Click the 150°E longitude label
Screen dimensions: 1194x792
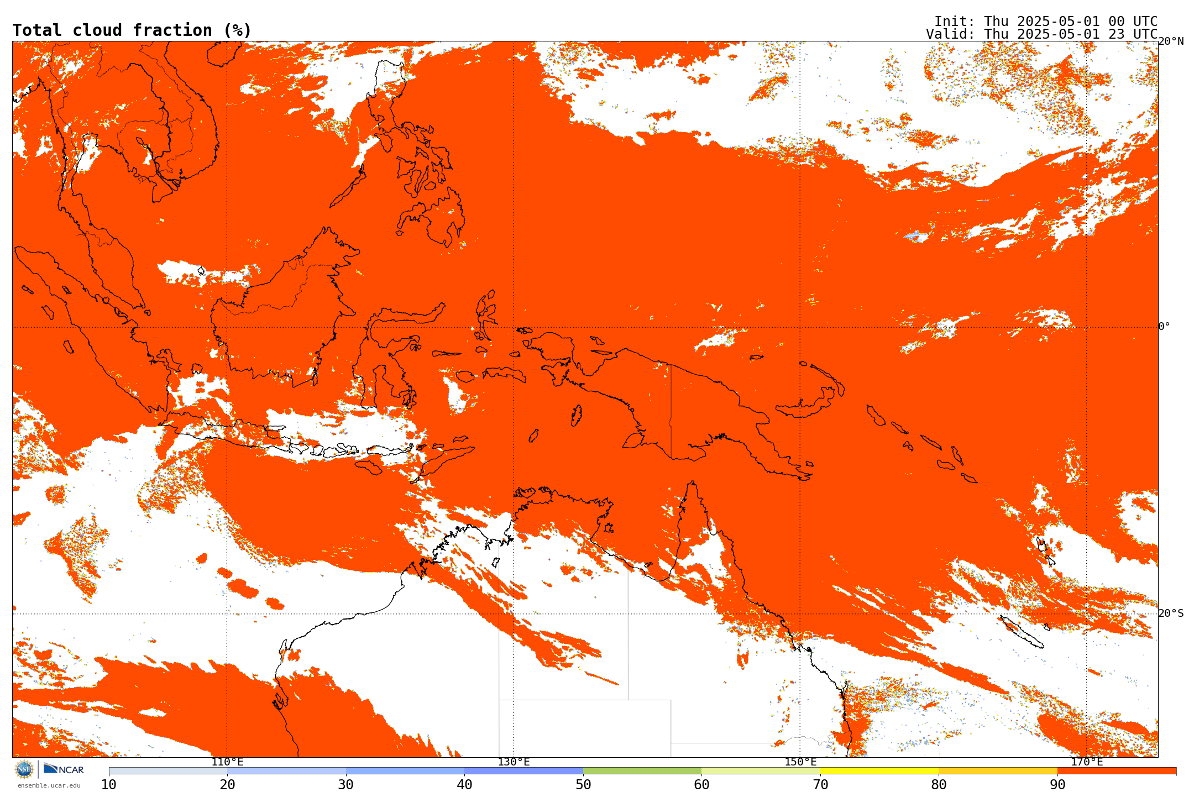(x=800, y=762)
